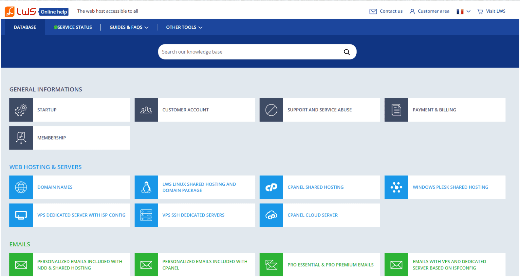The image size is (520, 277).
Task: Click the VPS ISP Config monitor icon
Action: (x=21, y=215)
